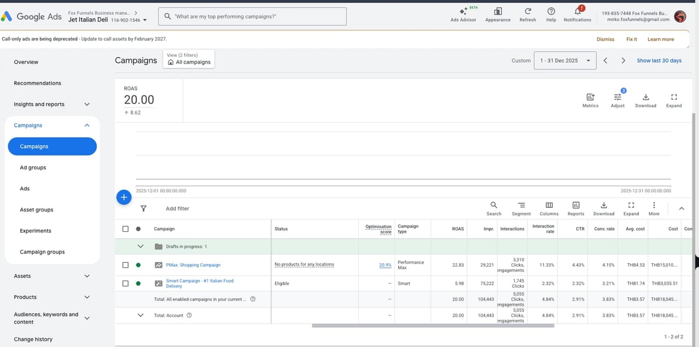
Task: Click the Smart Campaign green status dot
Action: point(138,284)
